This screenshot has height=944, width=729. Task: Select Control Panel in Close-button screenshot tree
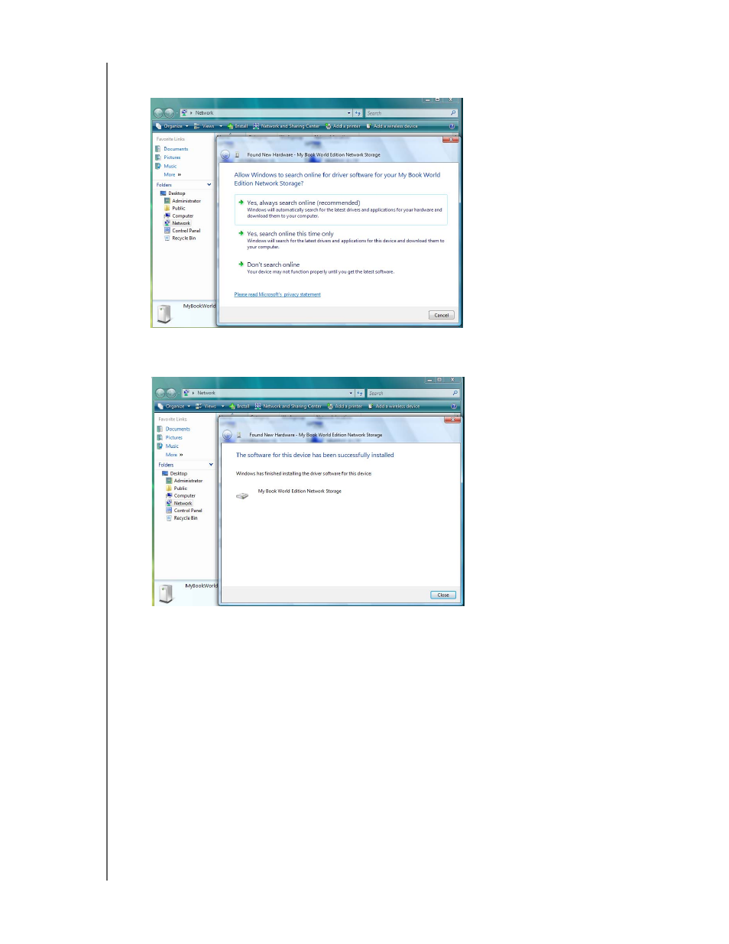pyautogui.click(x=184, y=510)
